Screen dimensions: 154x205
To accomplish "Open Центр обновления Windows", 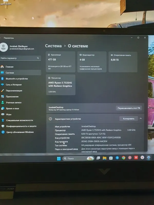I will (x=20, y=132).
